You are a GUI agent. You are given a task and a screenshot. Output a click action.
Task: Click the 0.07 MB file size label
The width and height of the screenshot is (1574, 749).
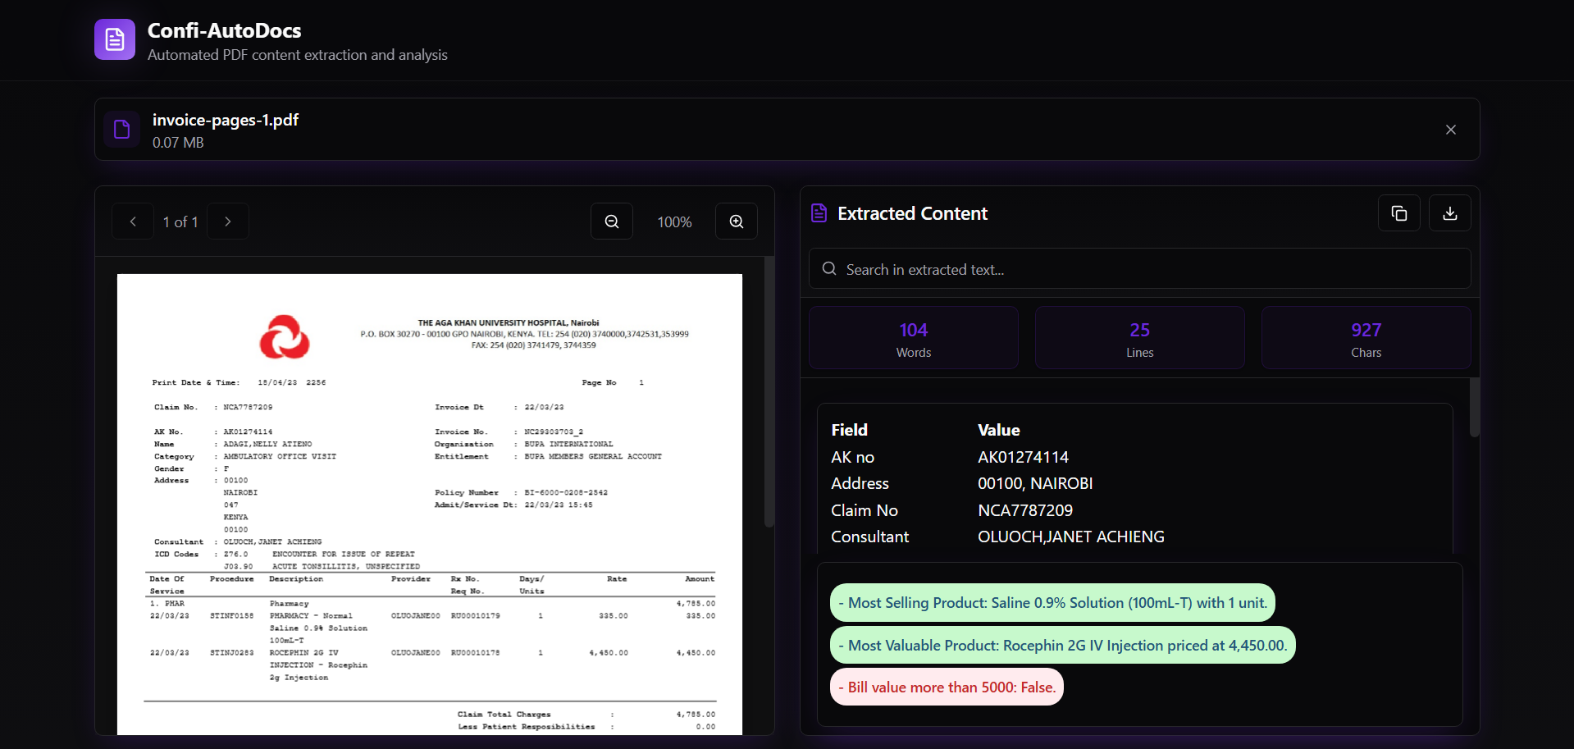(x=178, y=143)
